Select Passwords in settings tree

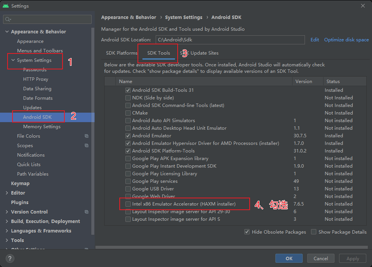pos(35,70)
